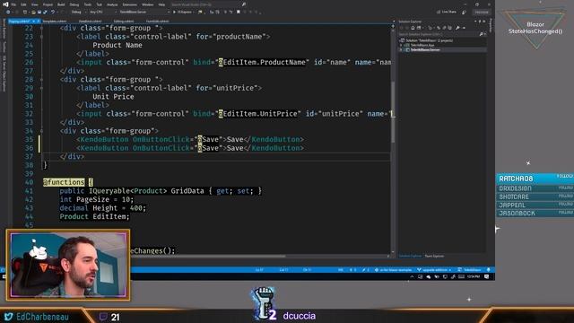Click the pending changes pencil in status bar
The image size is (574, 323).
tap(365, 270)
